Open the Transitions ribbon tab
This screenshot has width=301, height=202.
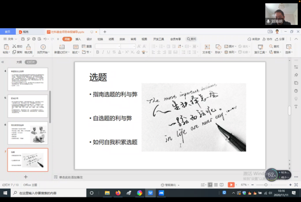point(100,39)
